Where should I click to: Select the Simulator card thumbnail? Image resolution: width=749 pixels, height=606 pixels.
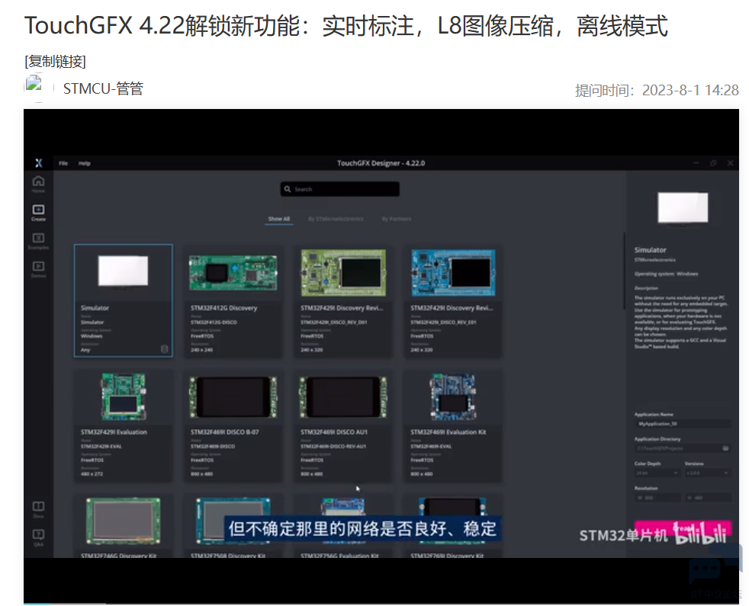tap(124, 271)
